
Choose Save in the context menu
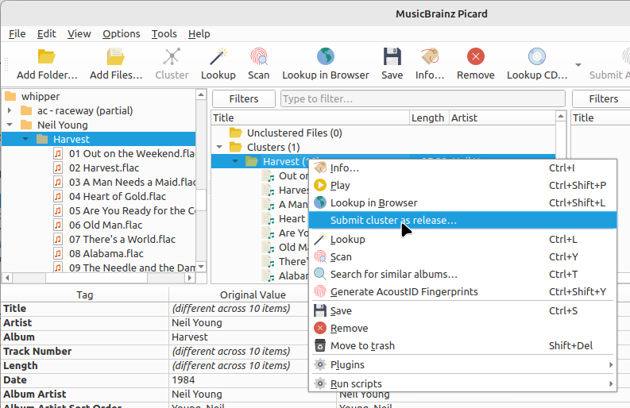pyautogui.click(x=462, y=311)
